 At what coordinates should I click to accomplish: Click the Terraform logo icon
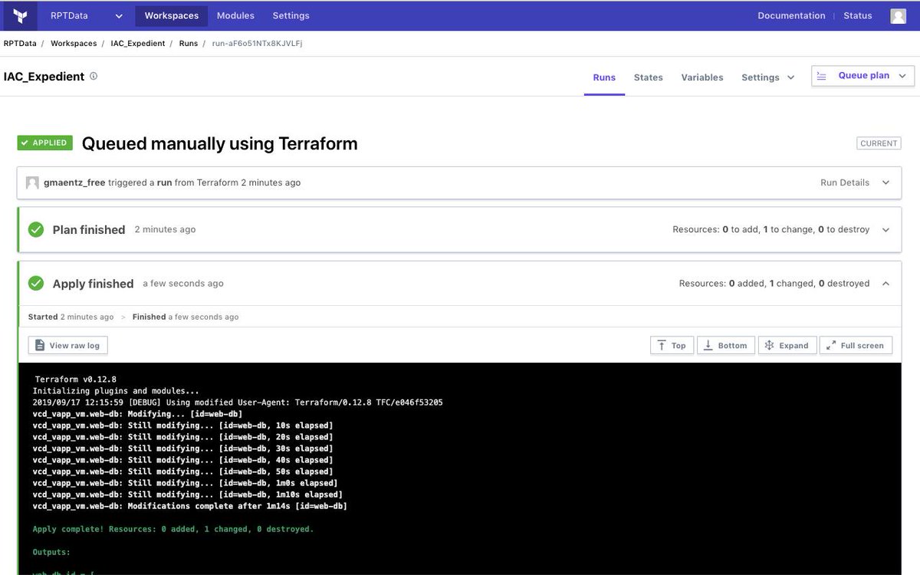click(x=21, y=15)
